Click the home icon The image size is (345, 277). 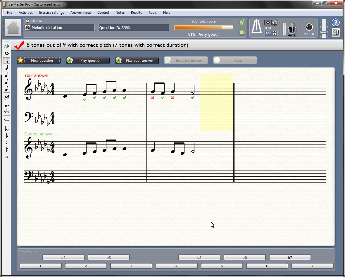point(13,28)
